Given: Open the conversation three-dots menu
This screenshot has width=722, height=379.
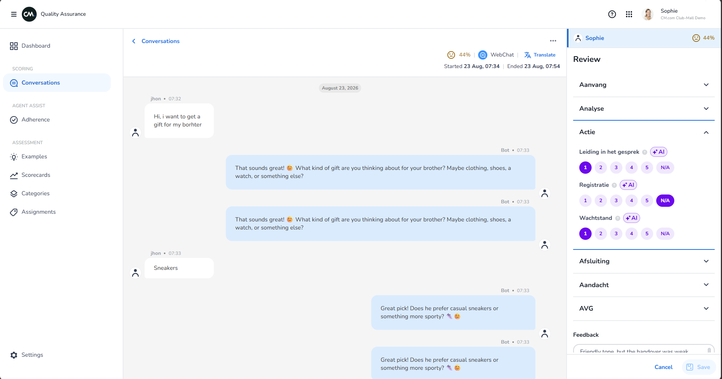Looking at the screenshot, I should click(553, 41).
